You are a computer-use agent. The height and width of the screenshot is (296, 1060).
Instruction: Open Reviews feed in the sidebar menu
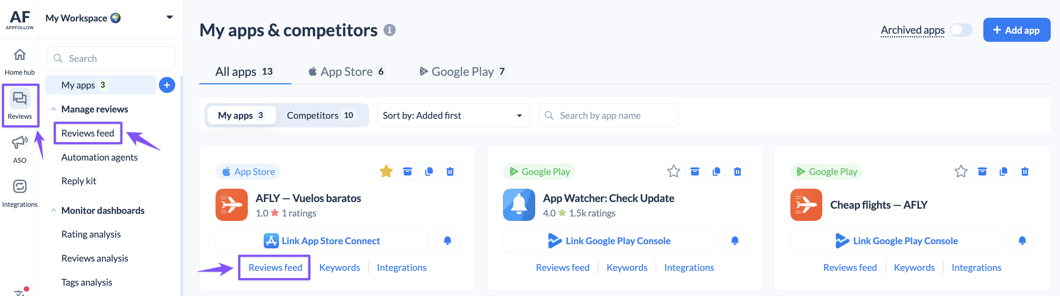[88, 133]
